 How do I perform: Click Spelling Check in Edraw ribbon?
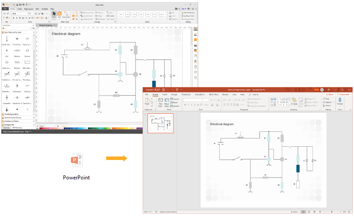[x=188, y=16]
